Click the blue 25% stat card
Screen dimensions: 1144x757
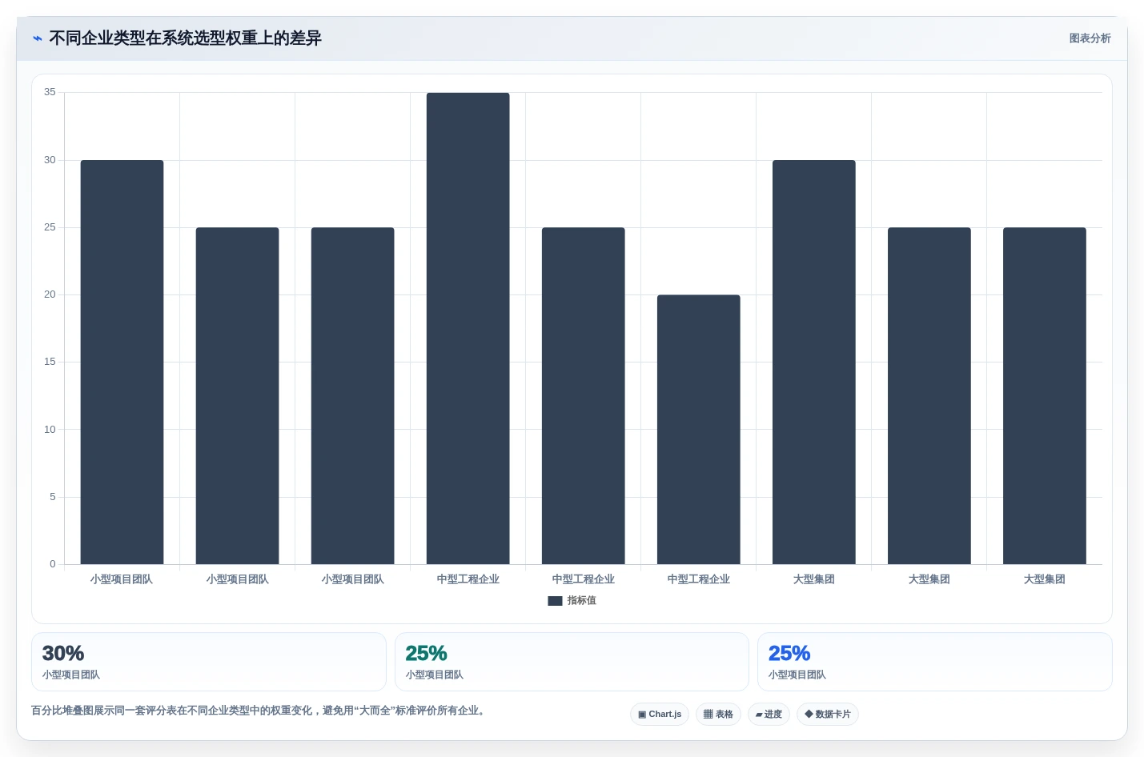pyautogui.click(x=935, y=662)
